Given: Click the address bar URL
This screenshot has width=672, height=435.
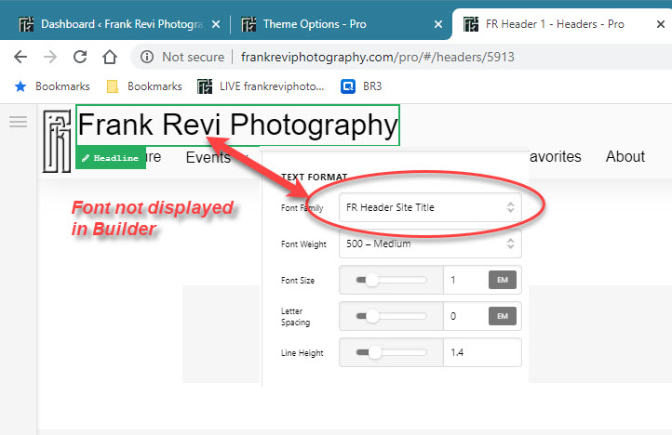Looking at the screenshot, I should click(378, 57).
